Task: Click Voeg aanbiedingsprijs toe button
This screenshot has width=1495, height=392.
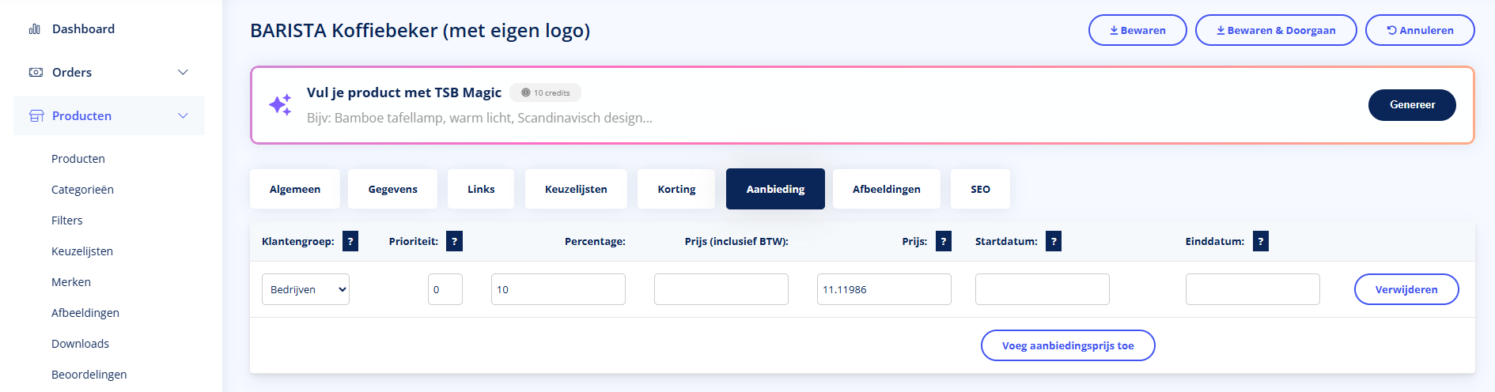Action: (x=1068, y=346)
